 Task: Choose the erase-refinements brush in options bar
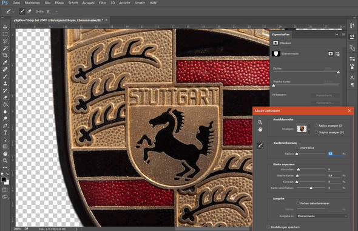29,11
